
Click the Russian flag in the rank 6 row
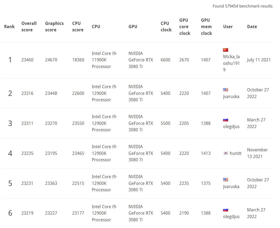tap(226, 210)
